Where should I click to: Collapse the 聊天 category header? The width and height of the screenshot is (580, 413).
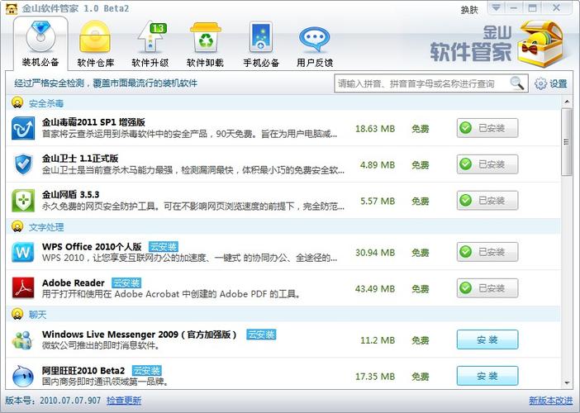(x=283, y=314)
